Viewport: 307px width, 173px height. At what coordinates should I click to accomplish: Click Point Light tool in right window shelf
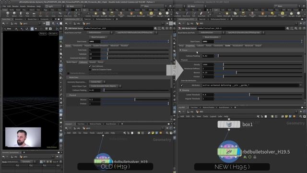point(227,14)
